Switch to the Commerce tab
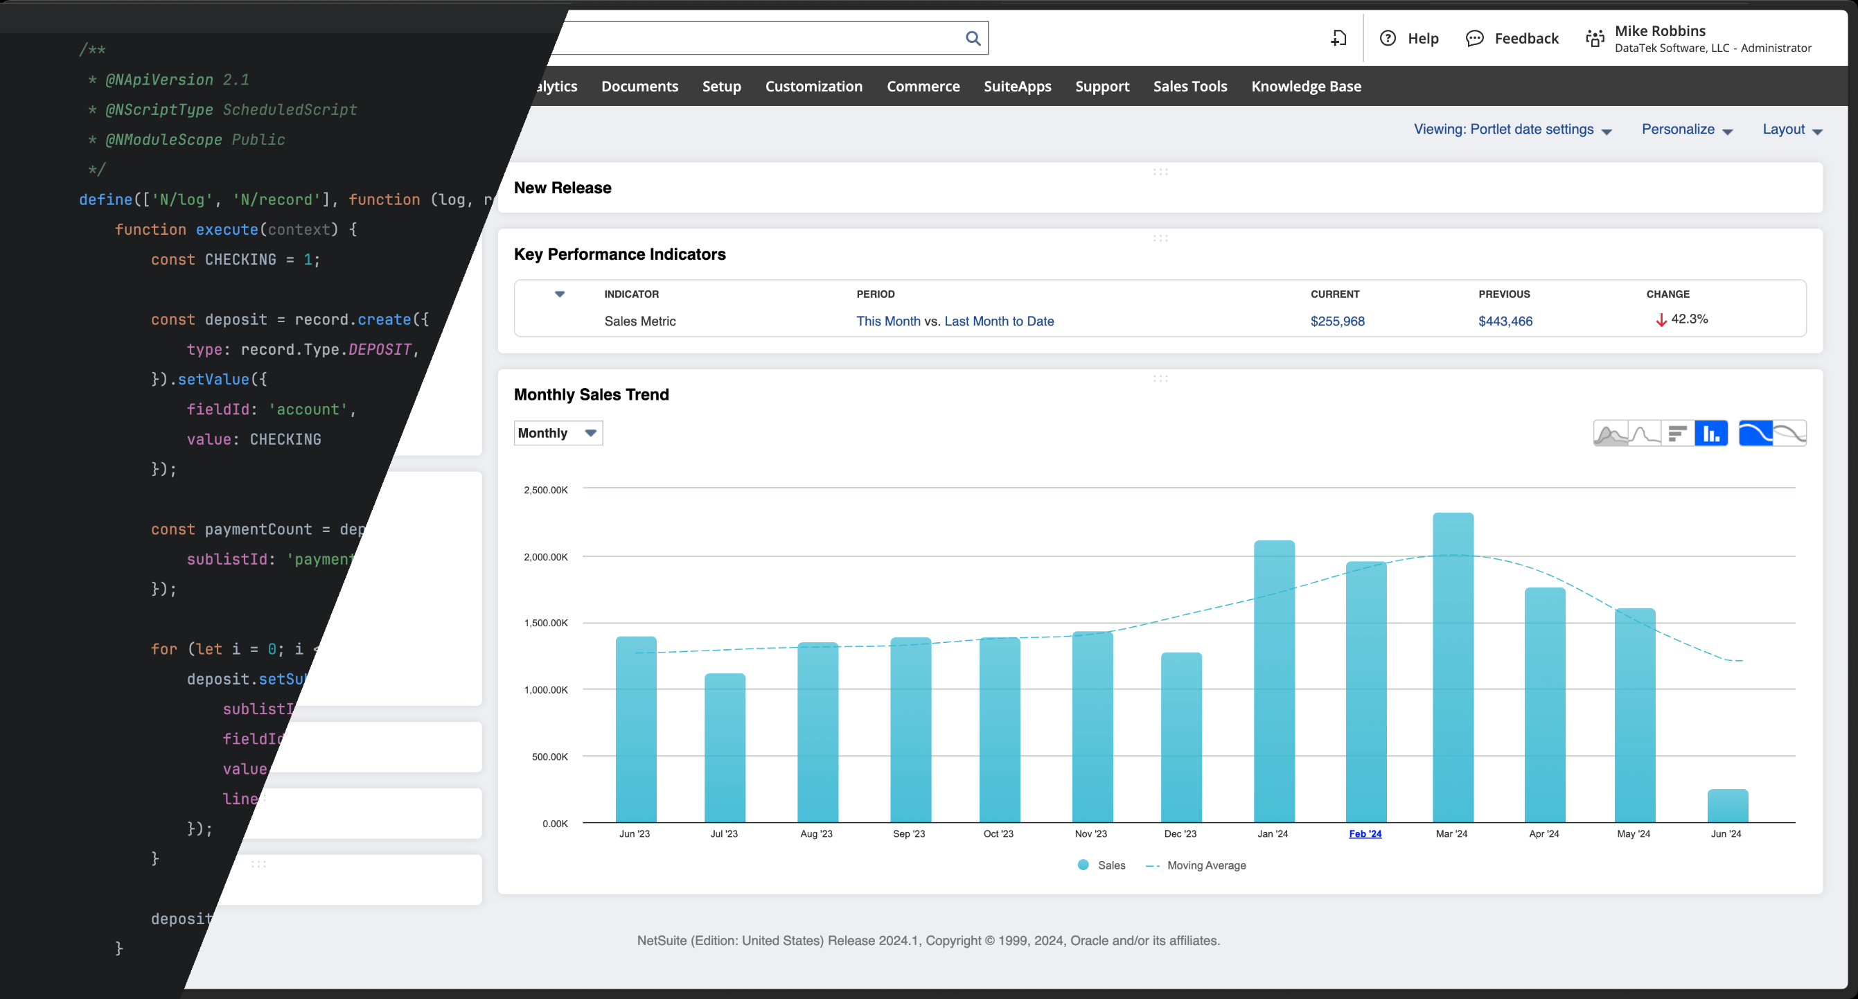This screenshot has width=1858, height=999. point(923,86)
